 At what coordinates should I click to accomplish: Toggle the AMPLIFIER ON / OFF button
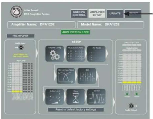coord(75,32)
